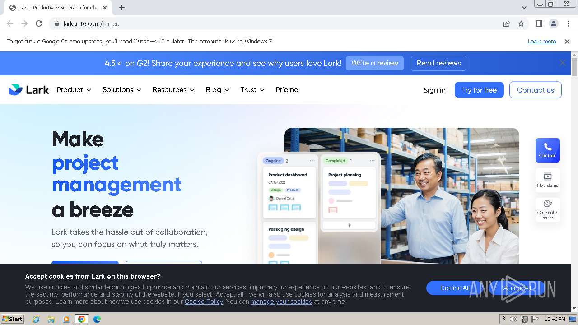
Task: Click Sign in
Action: tap(434, 90)
